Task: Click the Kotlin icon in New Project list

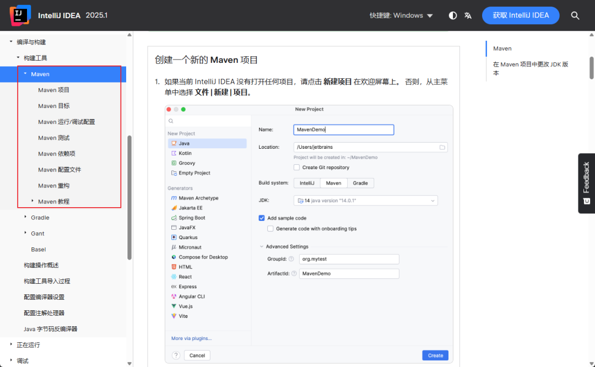Action: tap(174, 153)
